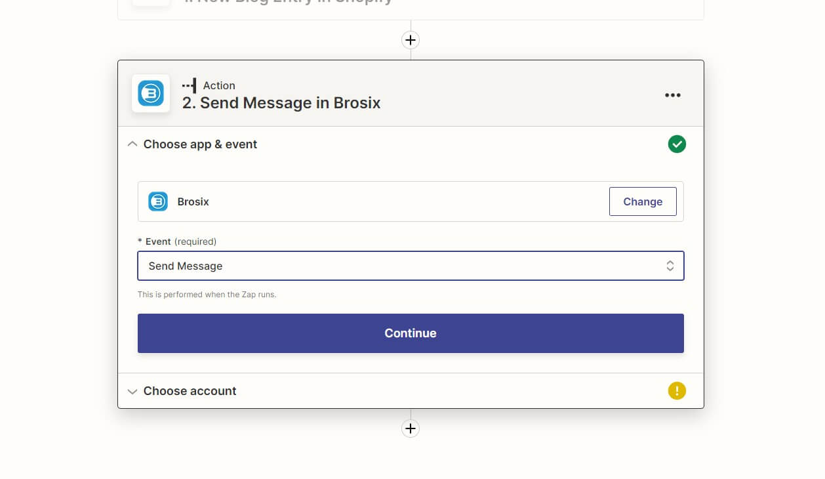Add a step with the bottom plus button

point(411,428)
